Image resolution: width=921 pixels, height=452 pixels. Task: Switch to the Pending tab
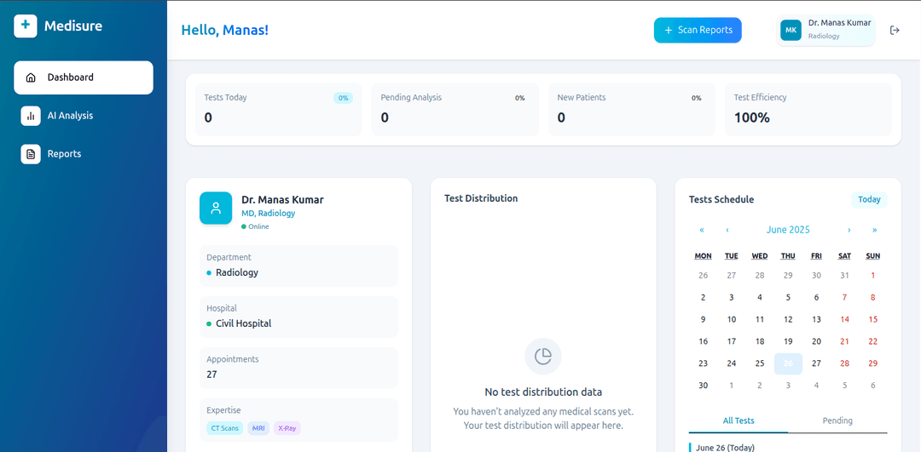click(x=837, y=421)
